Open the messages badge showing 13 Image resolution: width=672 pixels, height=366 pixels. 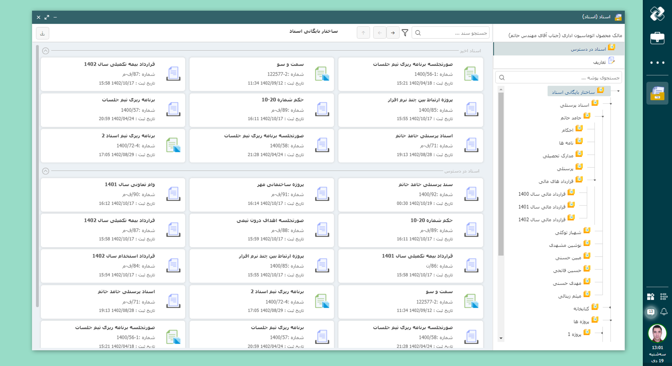[651, 311]
